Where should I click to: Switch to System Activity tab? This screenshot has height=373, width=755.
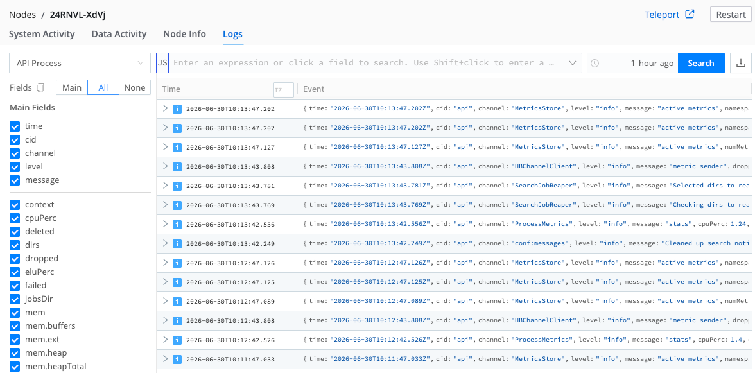(42, 34)
